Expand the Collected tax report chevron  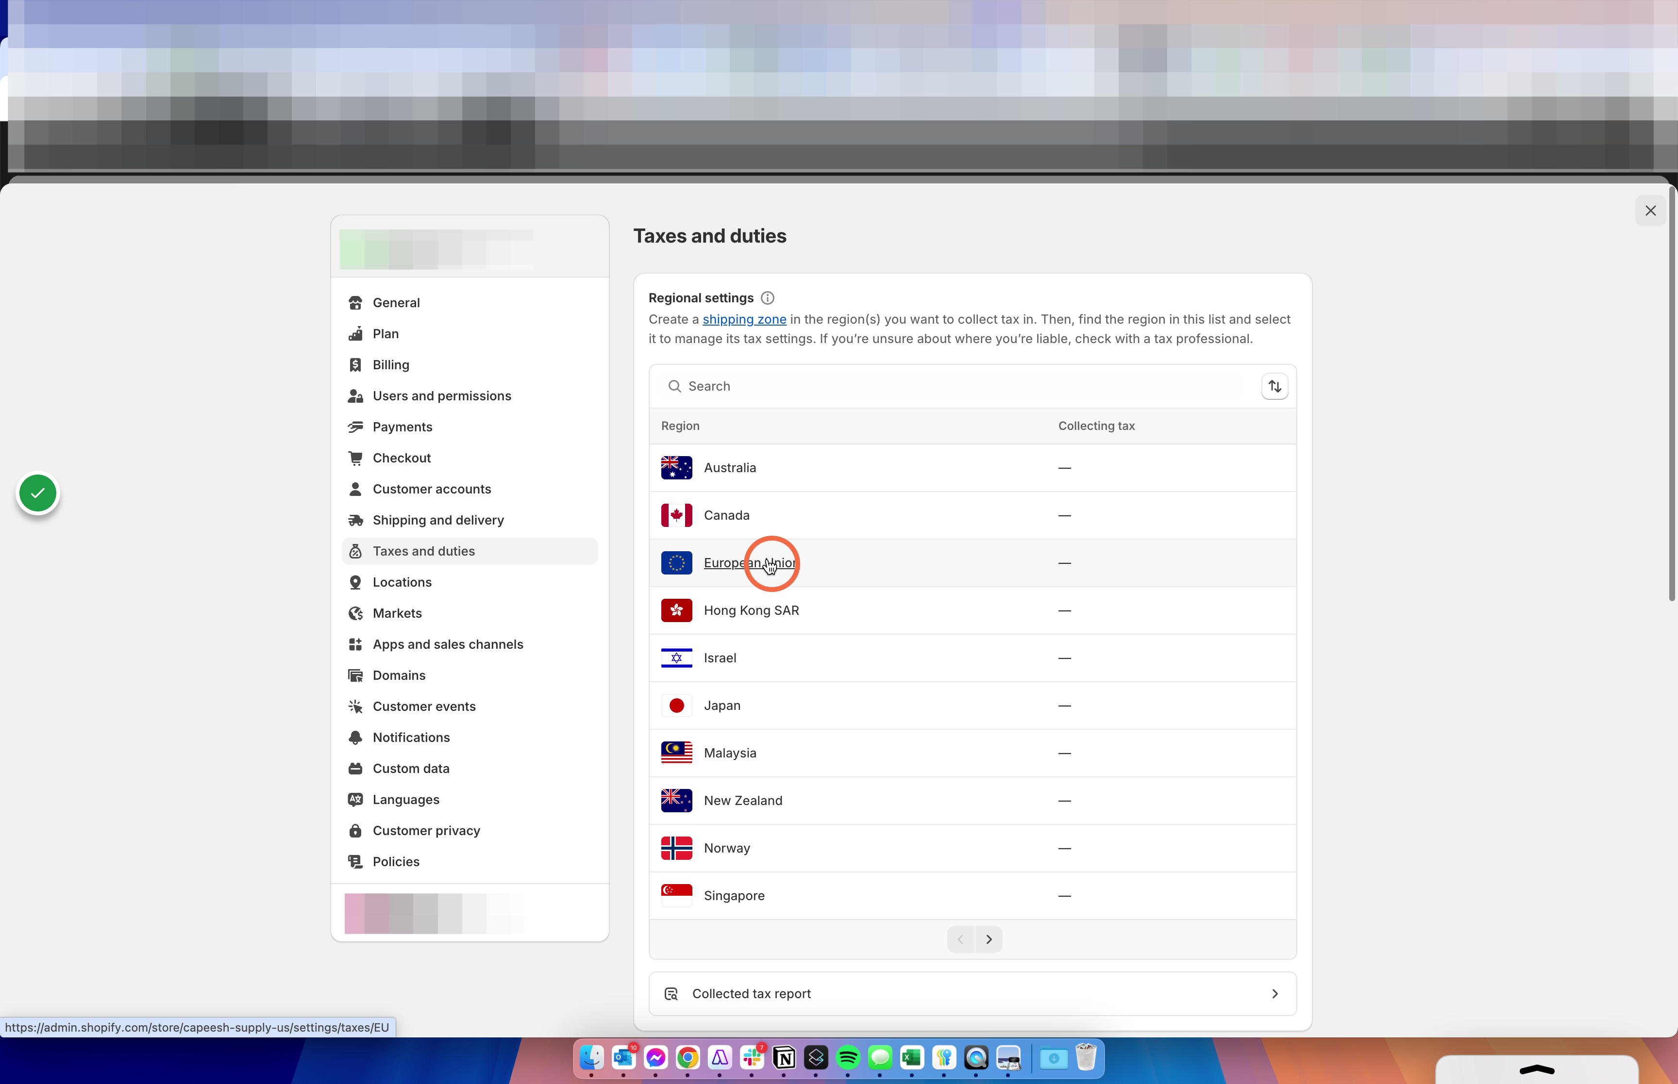(x=1275, y=994)
